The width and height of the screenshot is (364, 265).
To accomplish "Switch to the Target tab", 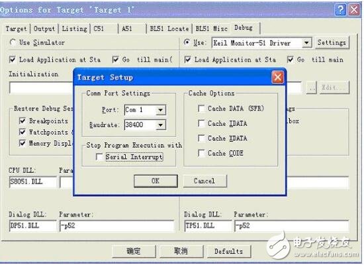I will 17,29.
